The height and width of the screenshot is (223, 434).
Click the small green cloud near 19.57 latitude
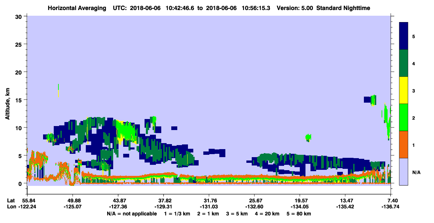coord(308,137)
